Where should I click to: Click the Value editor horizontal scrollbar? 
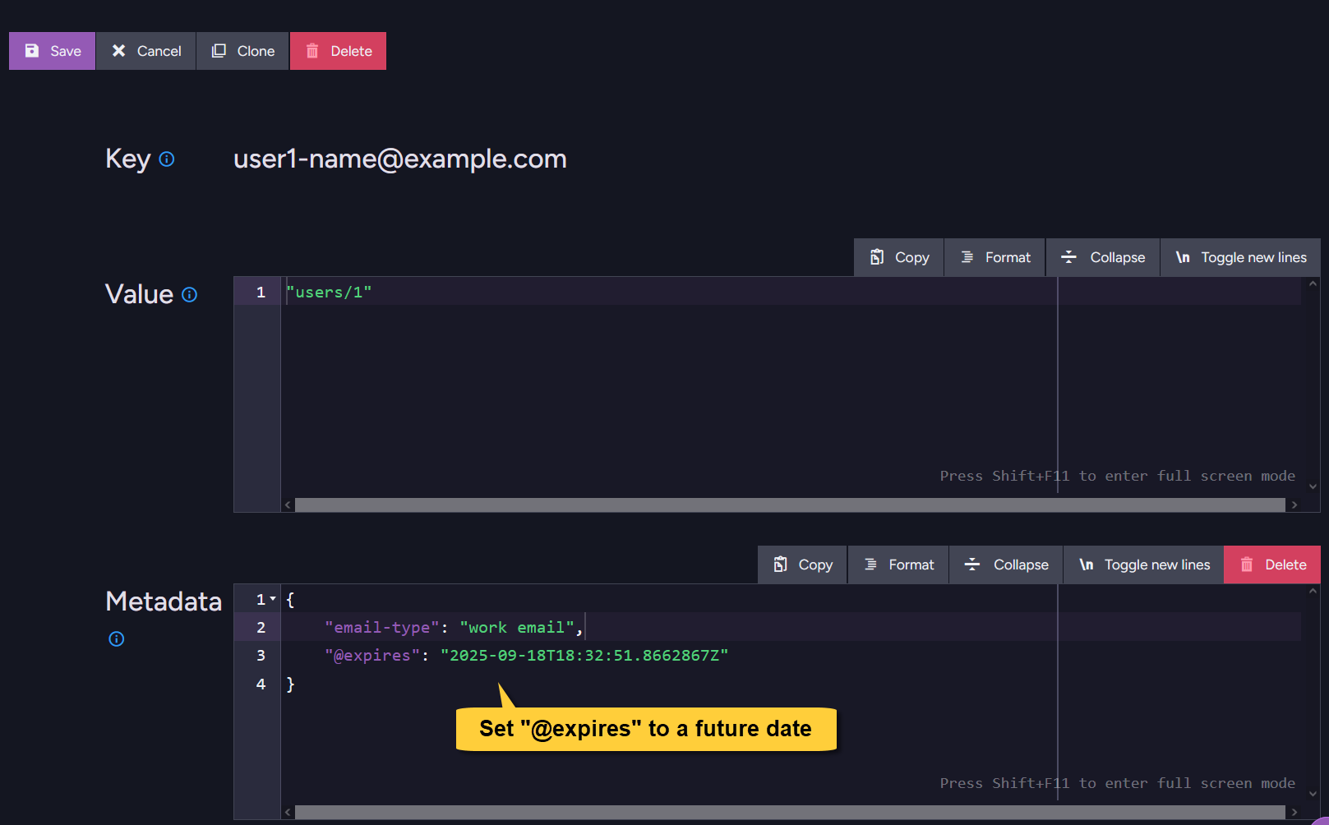click(789, 505)
